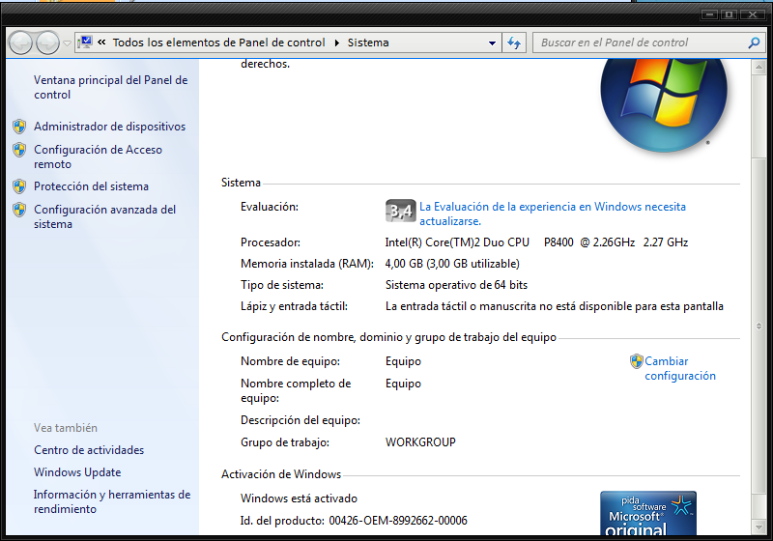
Task: Open 'Protección del sistema' link
Action: (91, 186)
